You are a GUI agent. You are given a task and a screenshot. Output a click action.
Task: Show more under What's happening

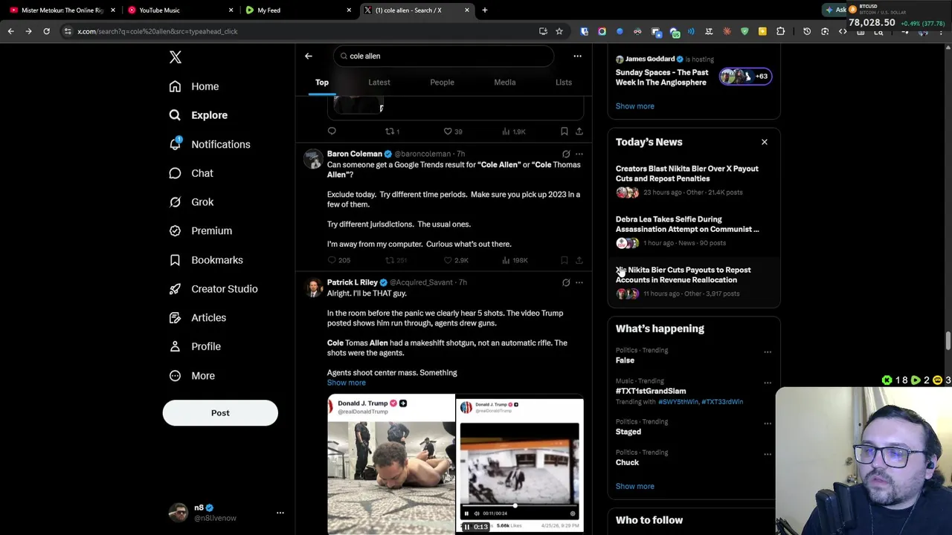pos(635,486)
